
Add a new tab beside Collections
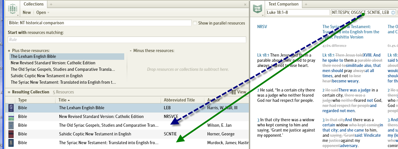pyautogui.click(x=51, y=4)
